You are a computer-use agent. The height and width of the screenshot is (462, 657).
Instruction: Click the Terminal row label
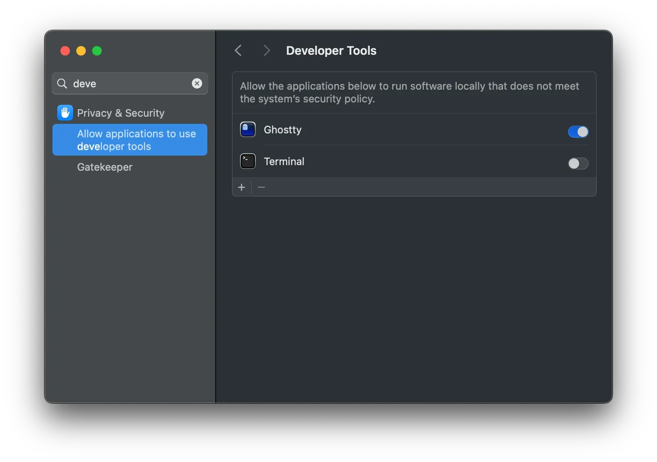coord(284,161)
